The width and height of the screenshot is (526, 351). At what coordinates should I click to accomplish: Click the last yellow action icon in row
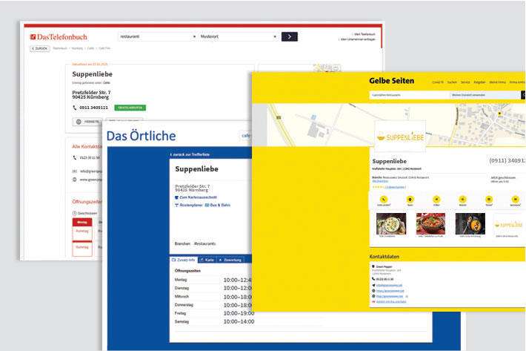pyautogui.click(x=516, y=200)
